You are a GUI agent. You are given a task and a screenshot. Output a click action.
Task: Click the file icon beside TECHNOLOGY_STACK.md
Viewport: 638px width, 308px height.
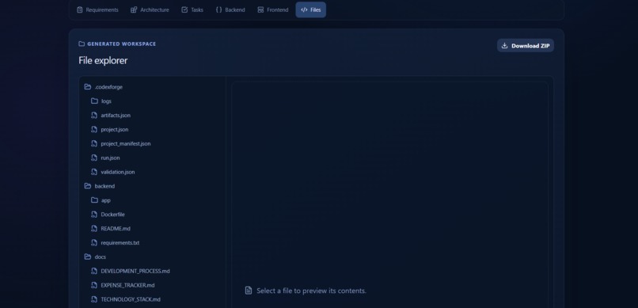pos(94,299)
